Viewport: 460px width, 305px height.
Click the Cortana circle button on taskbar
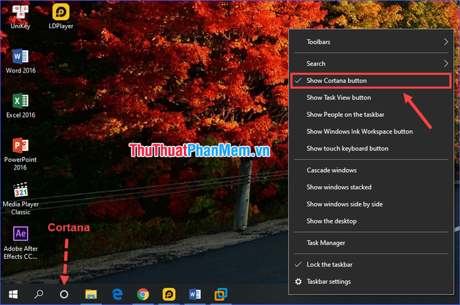(x=64, y=294)
